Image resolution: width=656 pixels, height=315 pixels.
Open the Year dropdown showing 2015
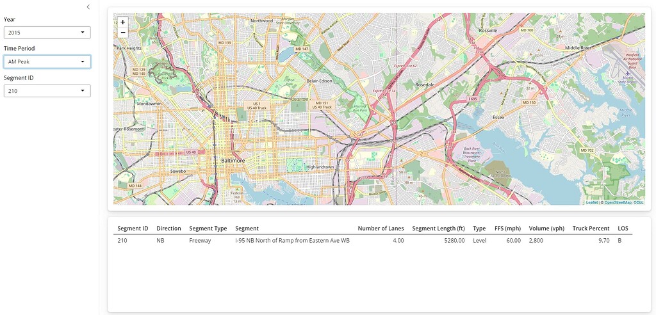pyautogui.click(x=47, y=32)
